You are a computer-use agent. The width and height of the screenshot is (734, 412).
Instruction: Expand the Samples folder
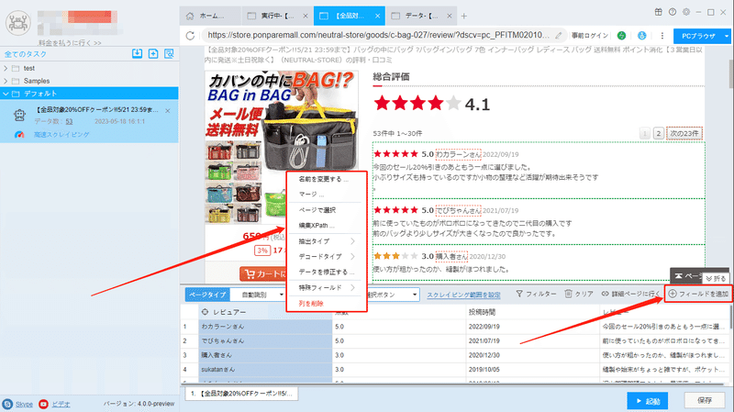6,81
